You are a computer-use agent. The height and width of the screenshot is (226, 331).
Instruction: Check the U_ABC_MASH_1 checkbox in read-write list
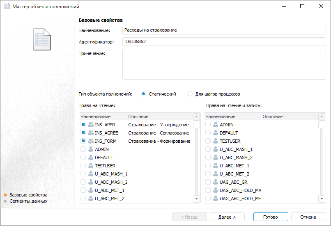[208, 149]
